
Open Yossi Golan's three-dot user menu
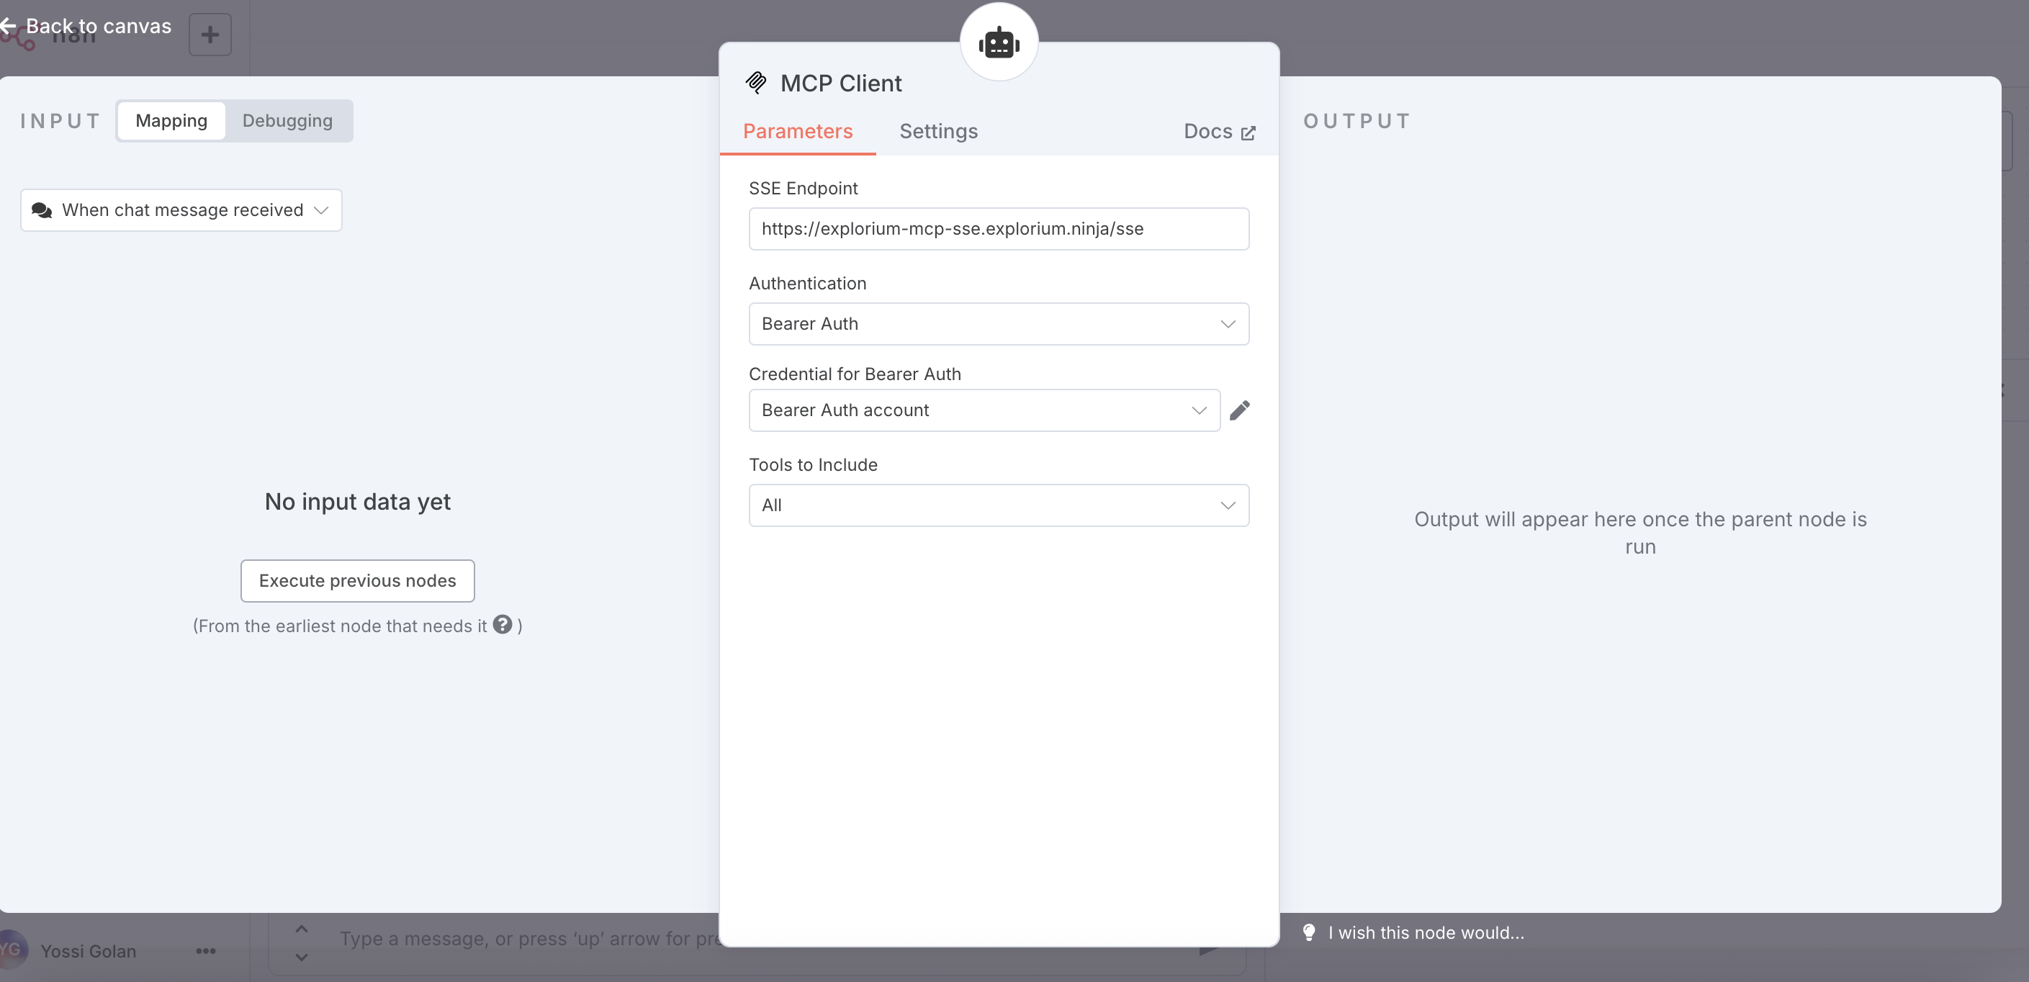206,950
